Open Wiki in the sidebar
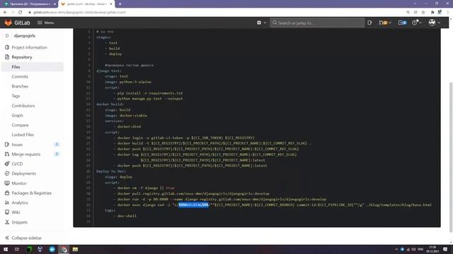Viewport: 453px width, 254px height. click(16, 212)
